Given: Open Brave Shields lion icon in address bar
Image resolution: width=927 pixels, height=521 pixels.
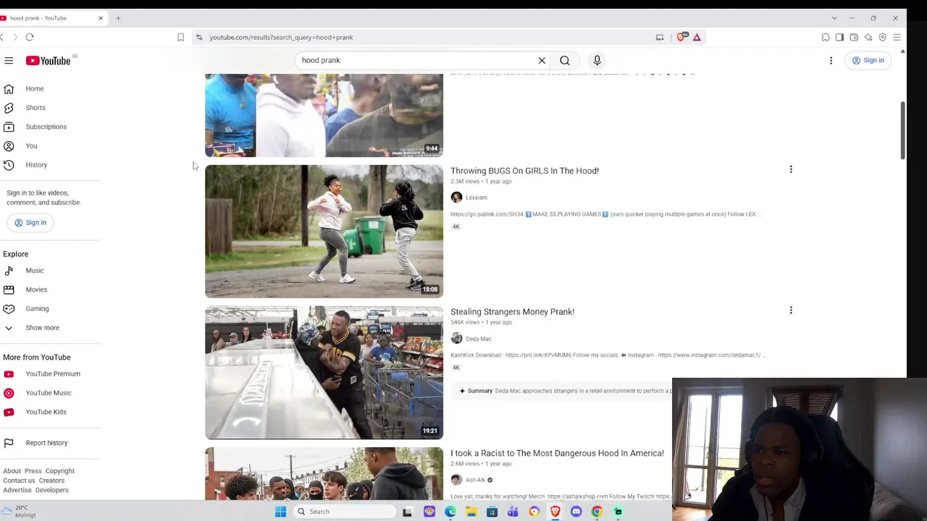Looking at the screenshot, I should pyautogui.click(x=681, y=38).
